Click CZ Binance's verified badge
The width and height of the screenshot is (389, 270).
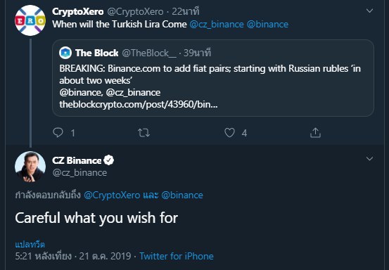tap(108, 160)
